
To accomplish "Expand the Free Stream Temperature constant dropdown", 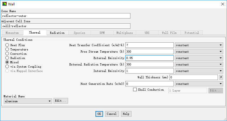I will coord(199,52).
